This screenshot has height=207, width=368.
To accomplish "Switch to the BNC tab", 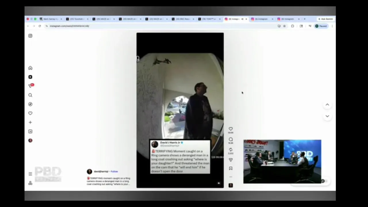I will (183, 19).
